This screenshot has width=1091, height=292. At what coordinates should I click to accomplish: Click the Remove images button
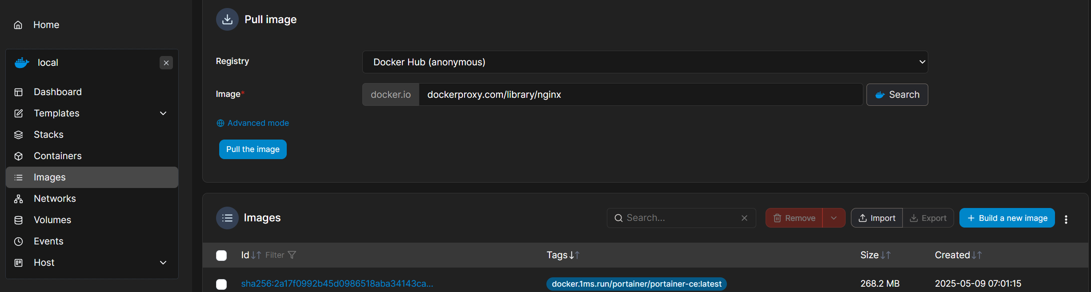(794, 218)
